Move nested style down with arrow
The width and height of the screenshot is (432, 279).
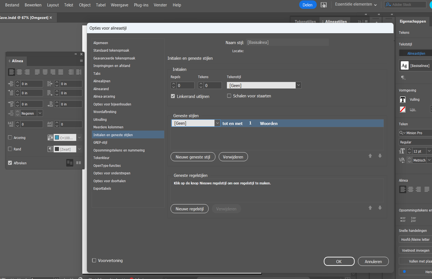(x=380, y=156)
